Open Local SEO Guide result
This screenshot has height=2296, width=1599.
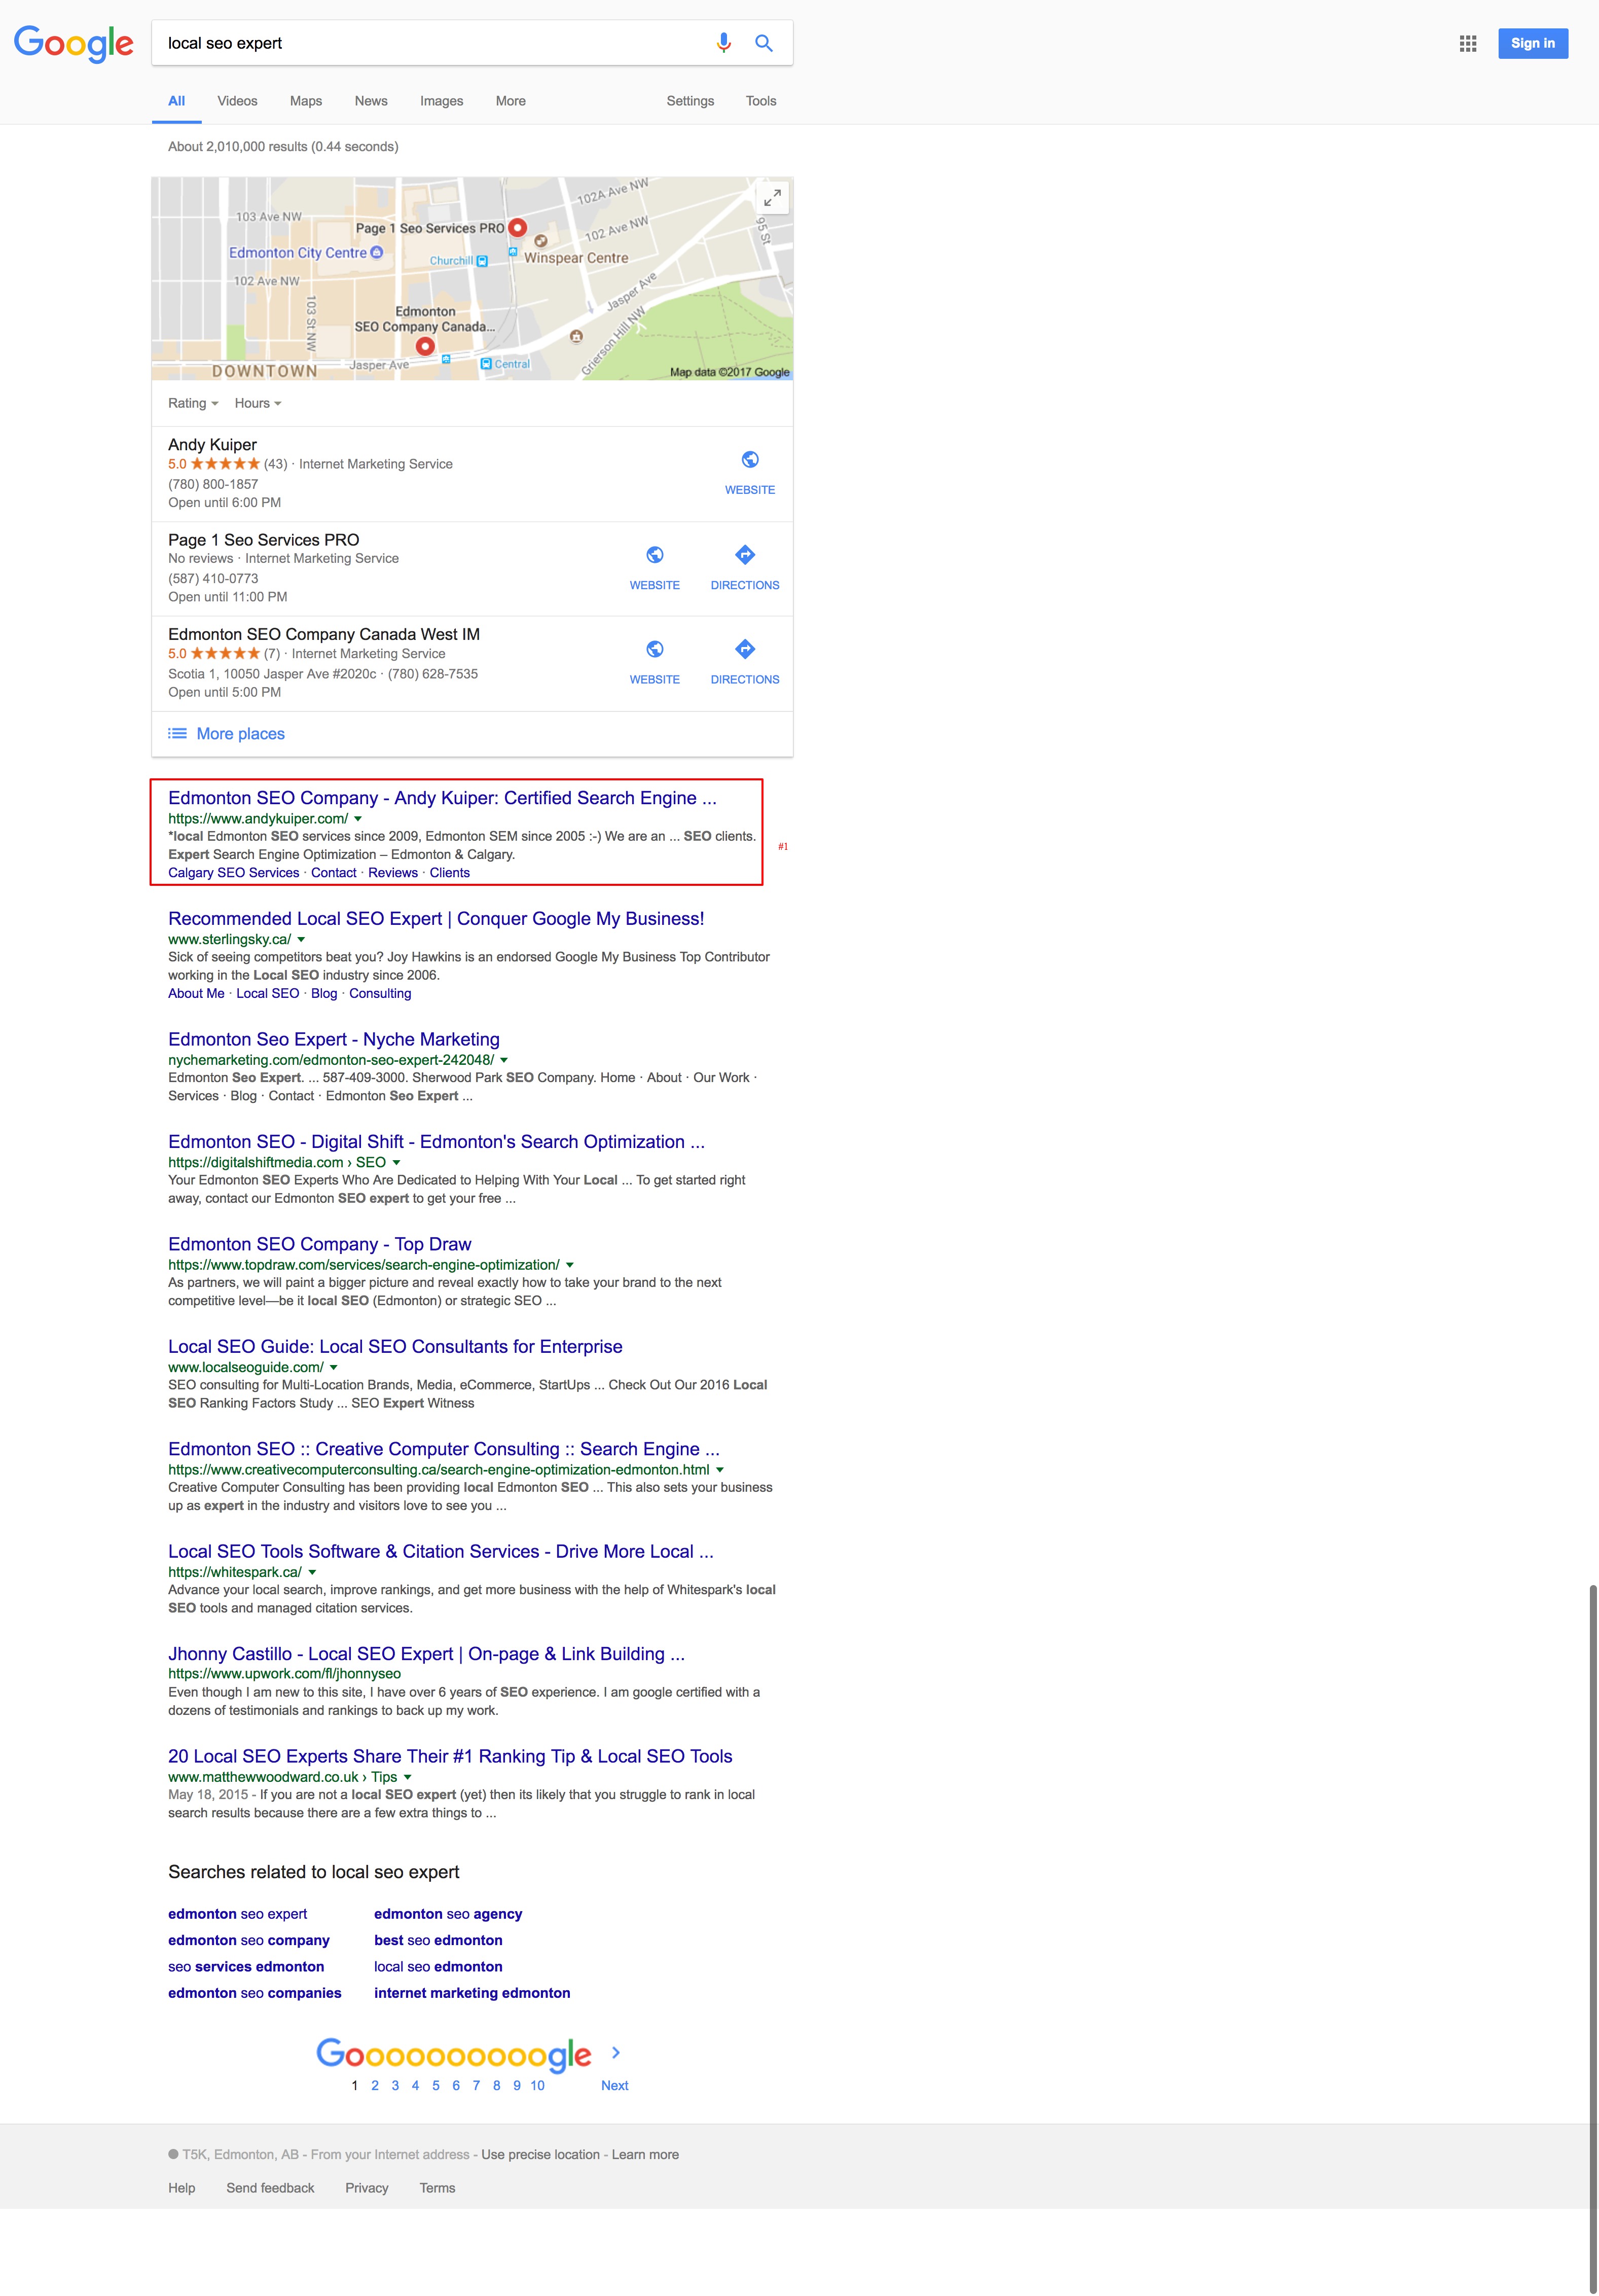pos(395,1347)
